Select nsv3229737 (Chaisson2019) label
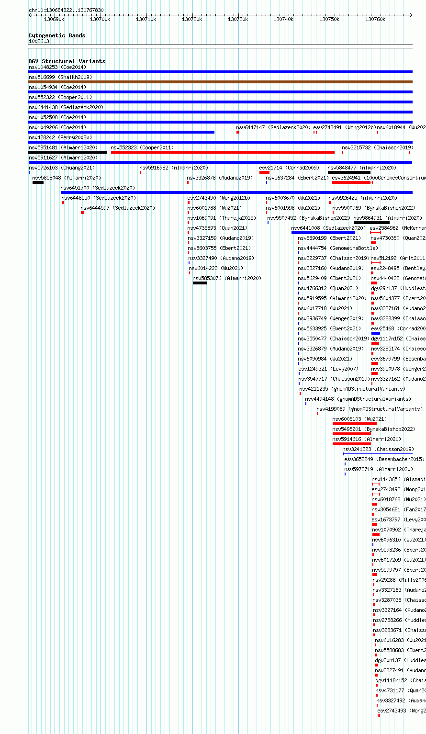 pos(334,258)
